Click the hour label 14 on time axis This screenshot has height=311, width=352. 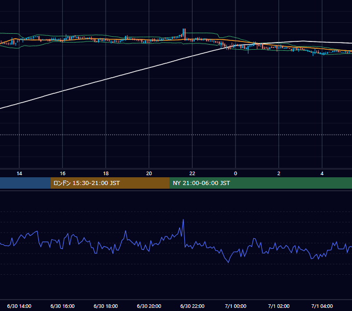coord(19,174)
